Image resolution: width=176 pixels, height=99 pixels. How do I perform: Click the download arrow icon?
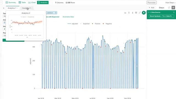[x=133, y=13]
